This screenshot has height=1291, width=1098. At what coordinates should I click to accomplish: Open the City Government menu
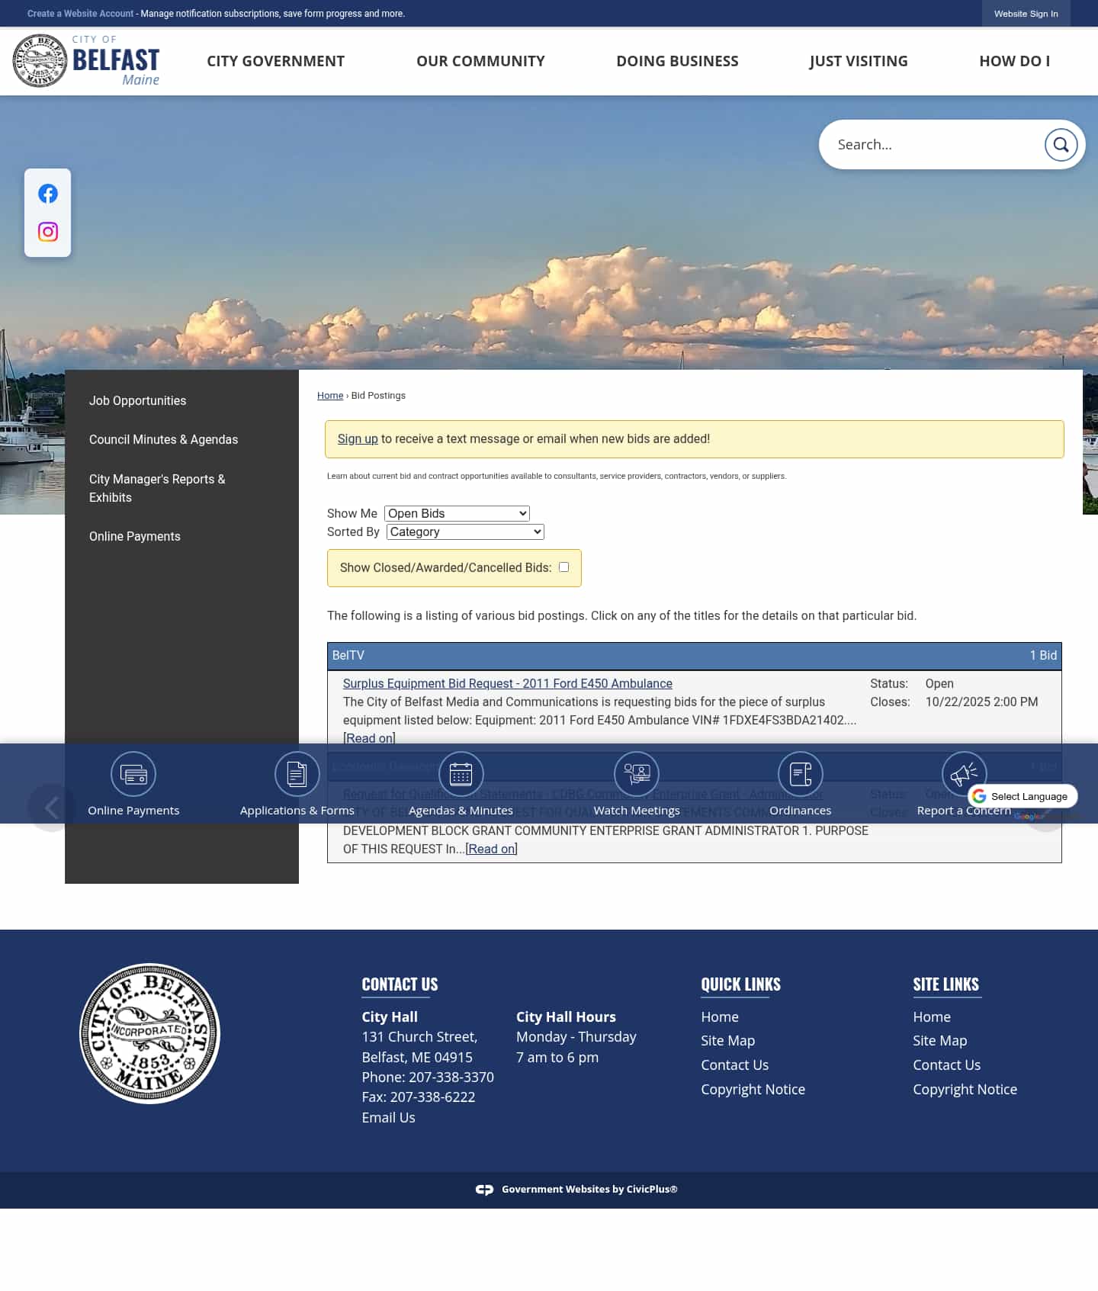275,61
